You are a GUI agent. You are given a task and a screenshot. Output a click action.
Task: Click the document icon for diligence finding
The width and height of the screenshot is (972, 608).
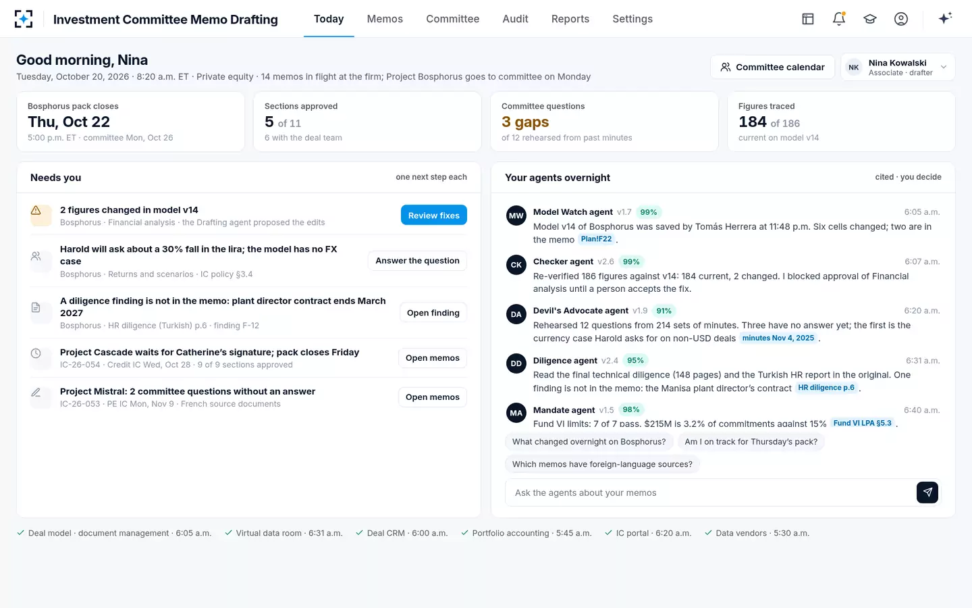coord(36,308)
